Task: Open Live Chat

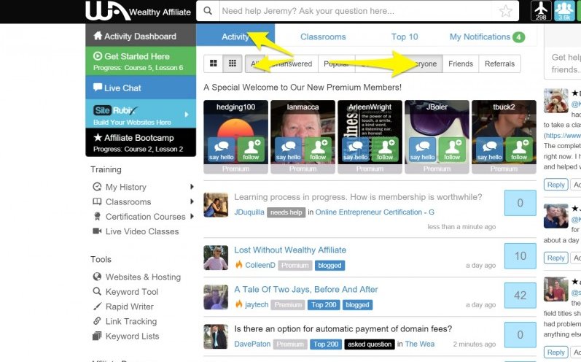Action: [141, 88]
